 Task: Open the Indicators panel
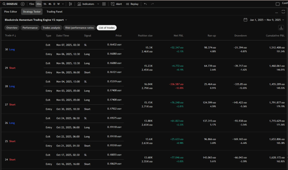(86, 4)
